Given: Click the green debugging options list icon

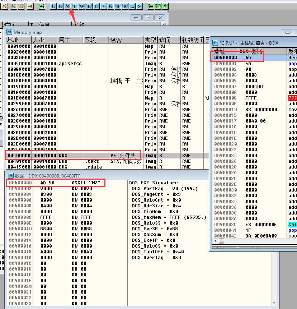Looking at the screenshot, I should pyautogui.click(x=151, y=6).
